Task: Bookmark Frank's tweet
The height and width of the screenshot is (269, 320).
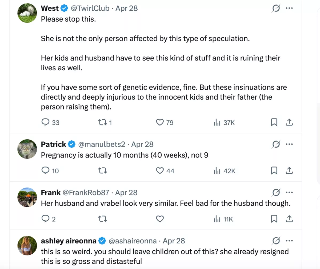Action: coord(274,219)
